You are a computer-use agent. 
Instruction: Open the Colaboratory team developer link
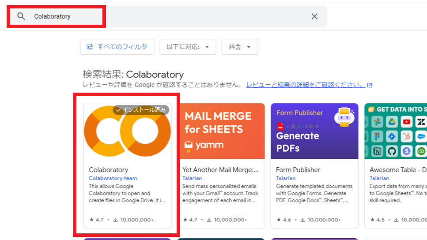(113, 178)
